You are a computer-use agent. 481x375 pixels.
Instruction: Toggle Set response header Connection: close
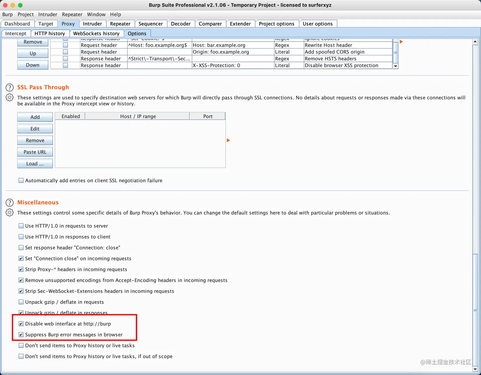(21, 247)
